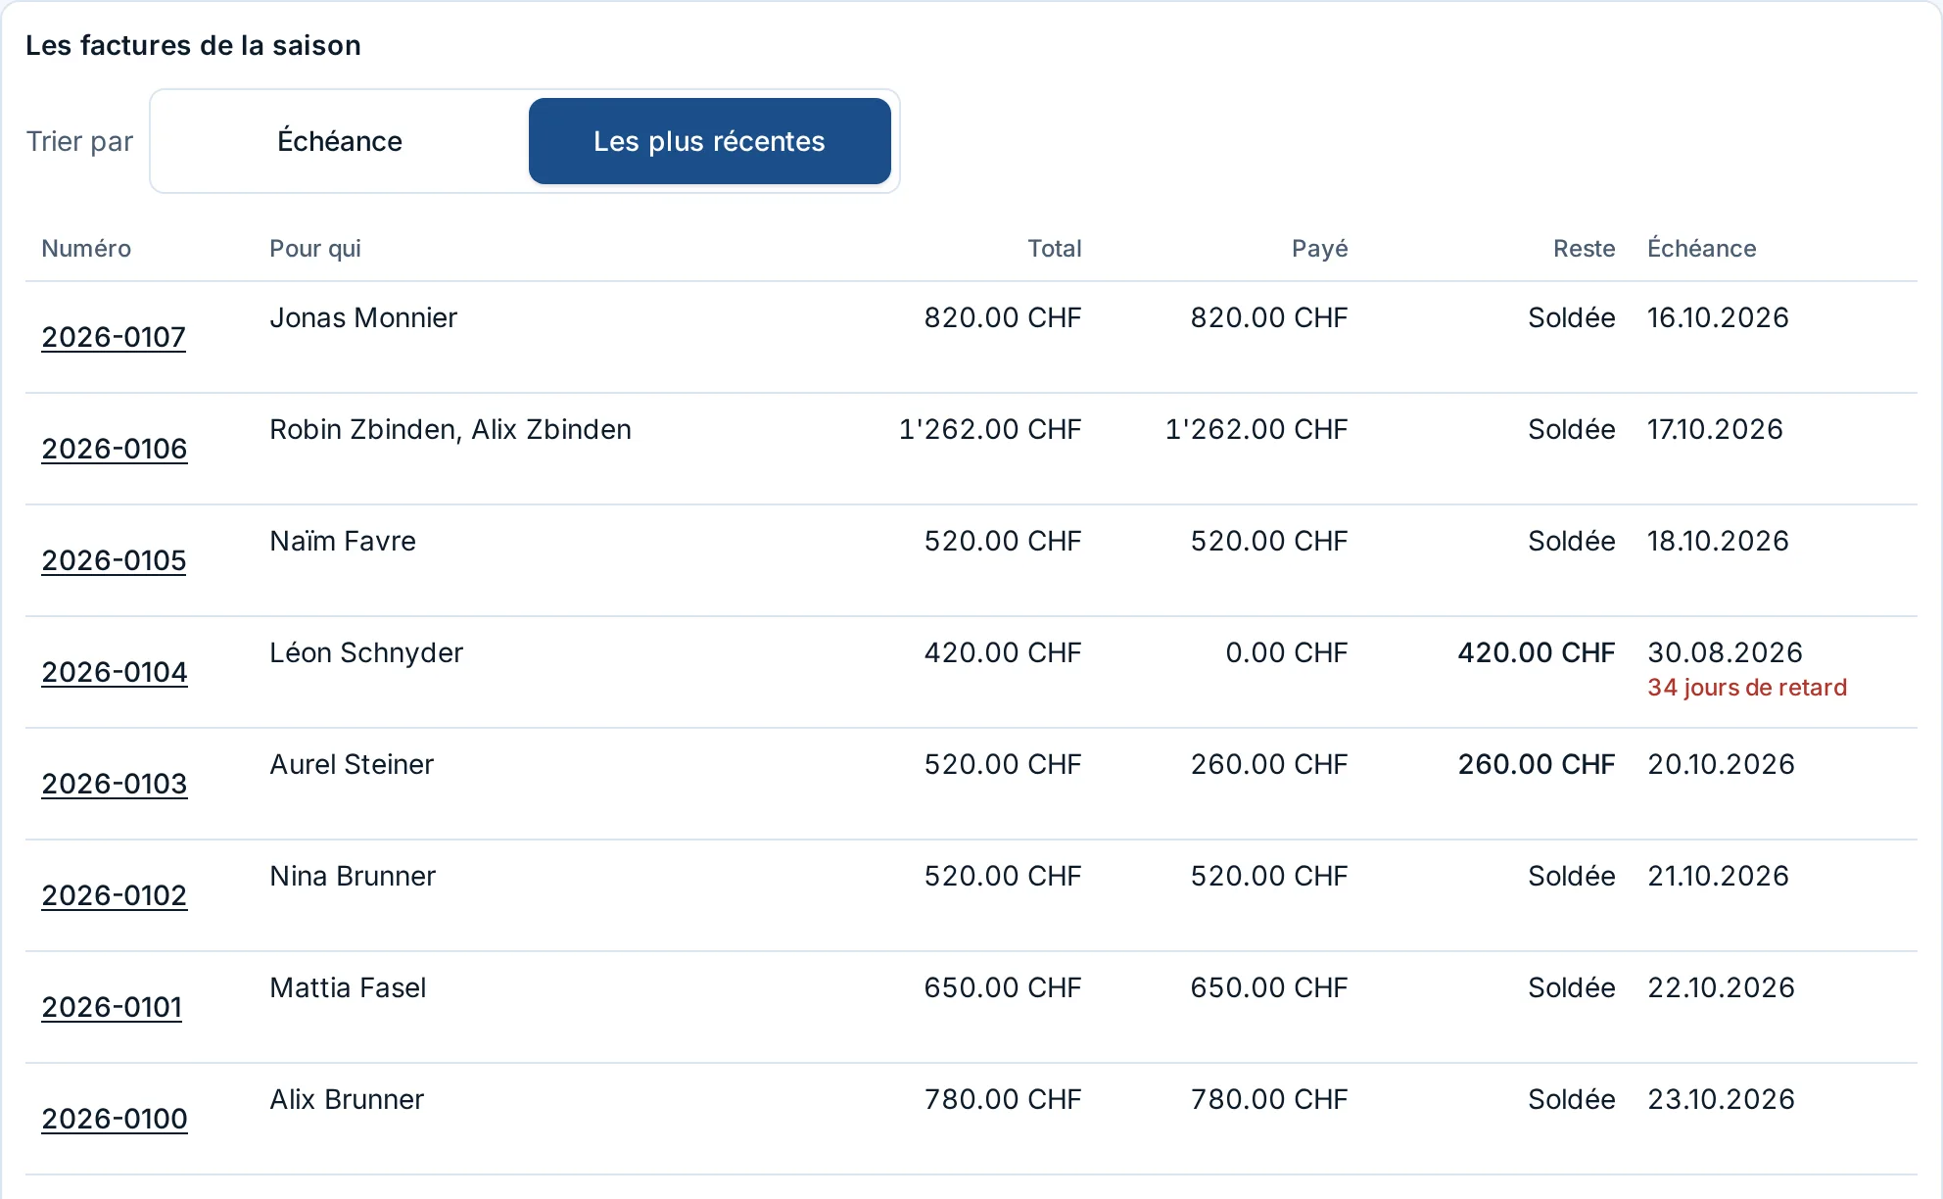Click the 1'262.00 CHF total amount
Image resolution: width=1943 pixels, height=1199 pixels.
pyautogui.click(x=990, y=429)
